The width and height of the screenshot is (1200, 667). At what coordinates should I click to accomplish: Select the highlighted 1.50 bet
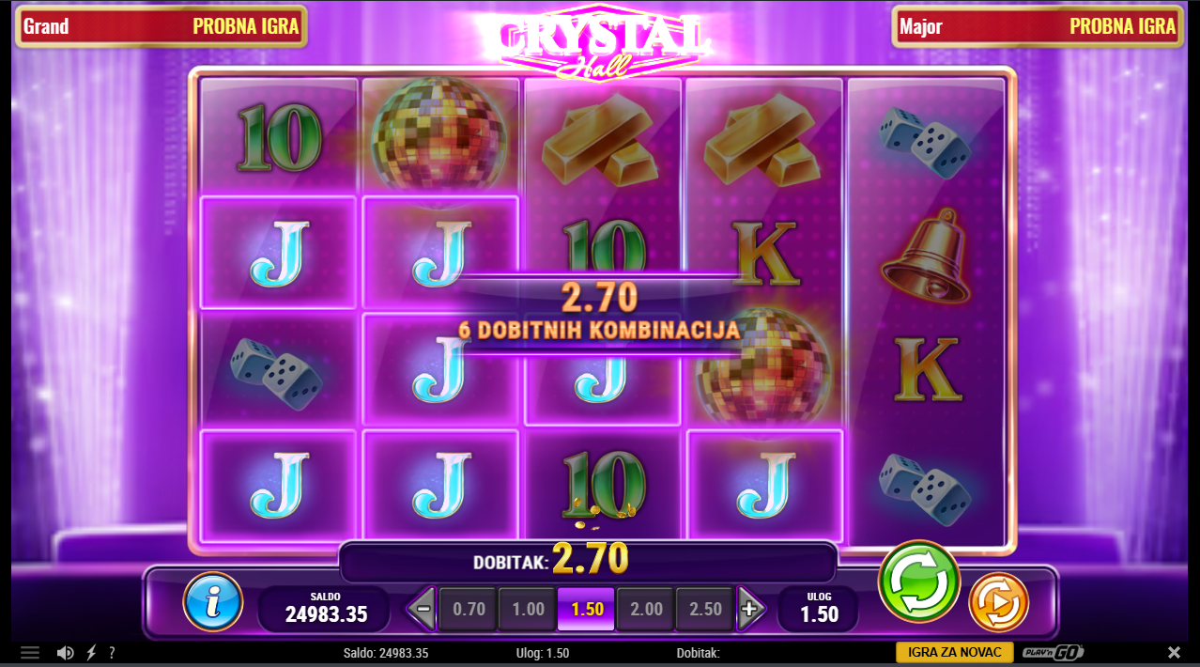[x=587, y=609]
